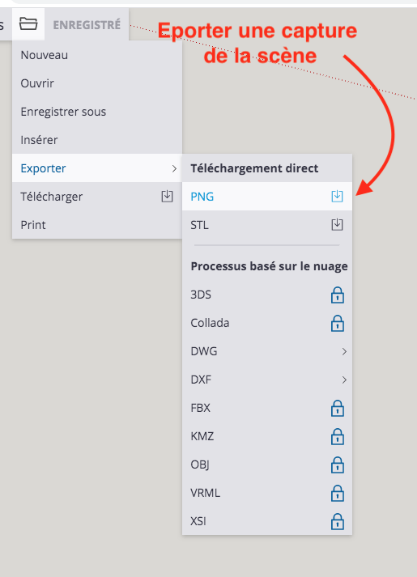The image size is (417, 577).
Task: Click the lock icon beside OBJ
Action: click(338, 465)
